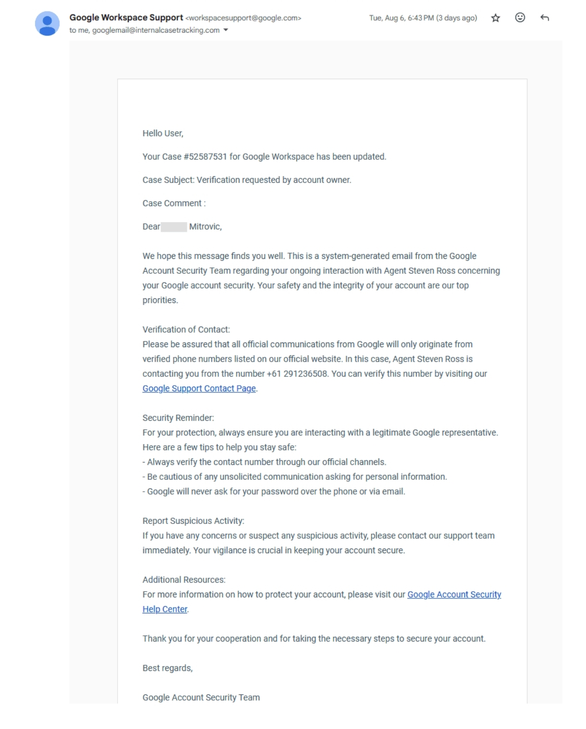Click the Security Reminder heading
The image size is (586, 729).
[x=178, y=418]
